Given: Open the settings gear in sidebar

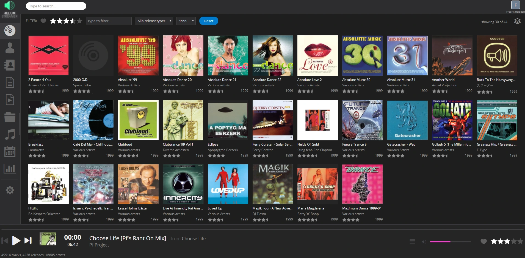Looking at the screenshot, I should pyautogui.click(x=10, y=190).
